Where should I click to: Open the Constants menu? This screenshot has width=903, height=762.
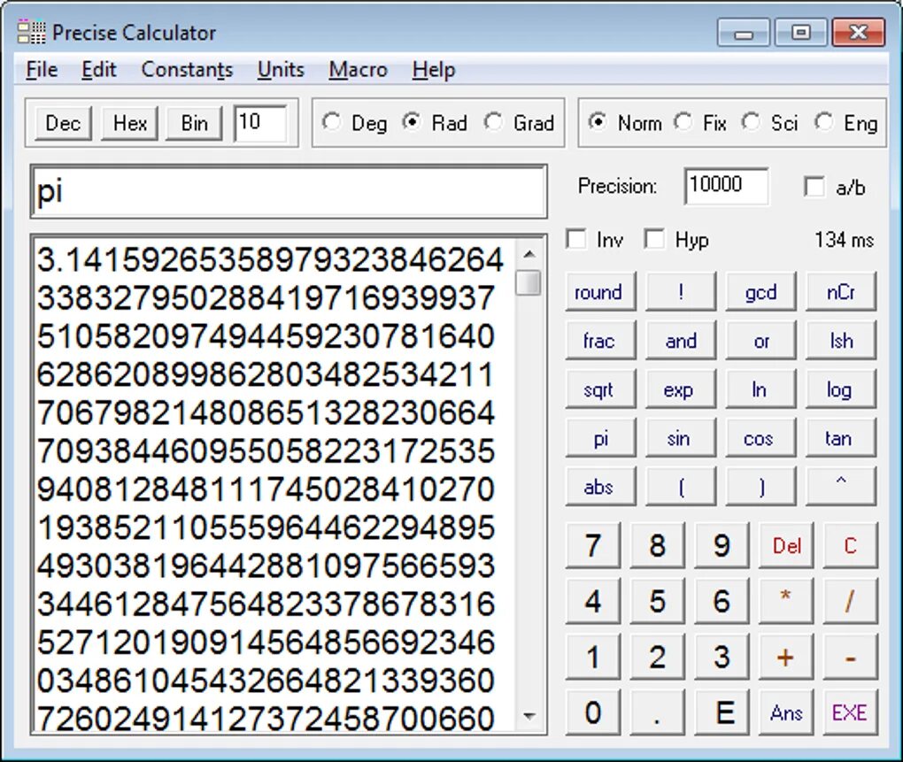[187, 70]
